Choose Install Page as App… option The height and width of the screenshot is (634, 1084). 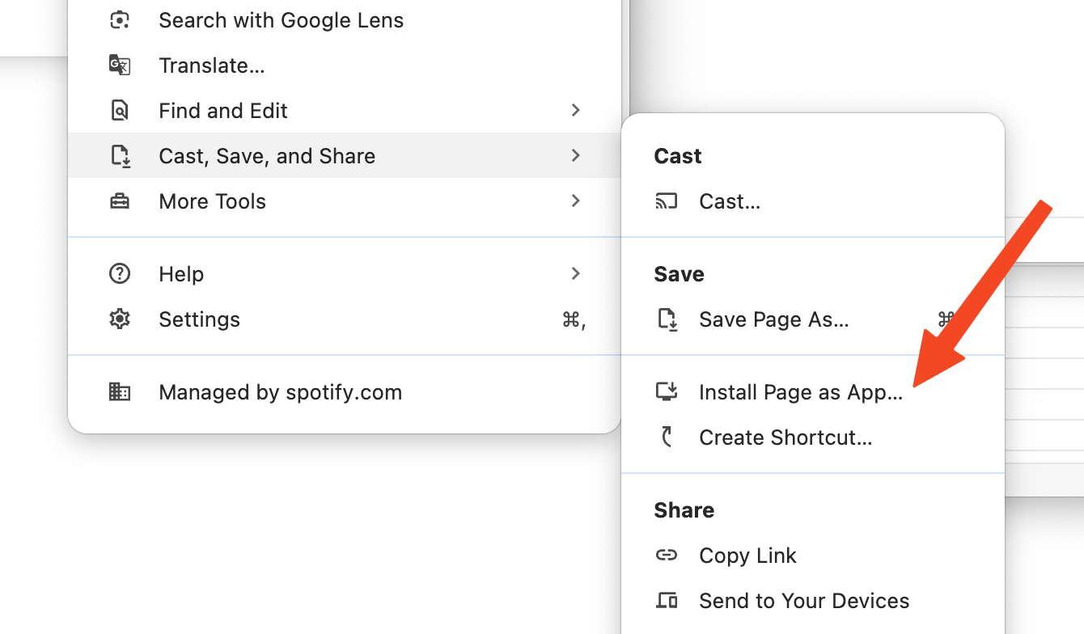pyautogui.click(x=800, y=392)
